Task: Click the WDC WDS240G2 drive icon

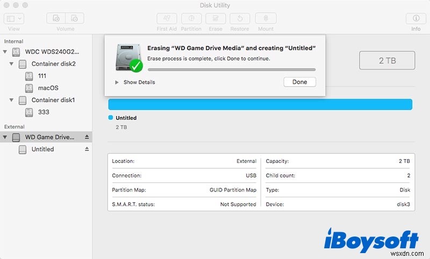Action: coord(16,51)
